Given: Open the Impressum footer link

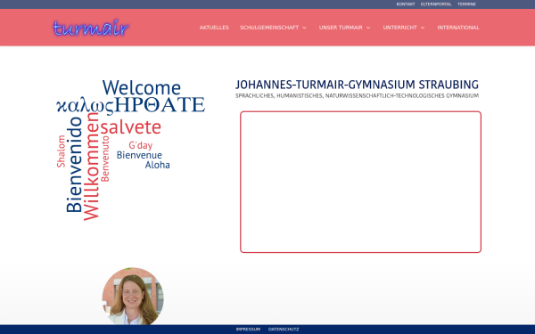Looking at the screenshot, I should click(248, 330).
